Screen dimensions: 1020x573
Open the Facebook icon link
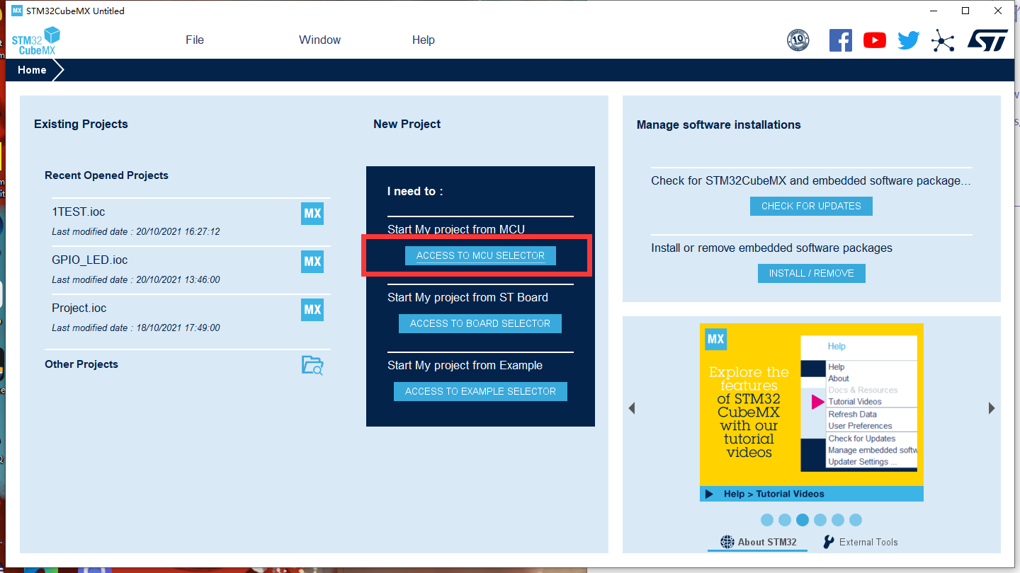pos(841,40)
